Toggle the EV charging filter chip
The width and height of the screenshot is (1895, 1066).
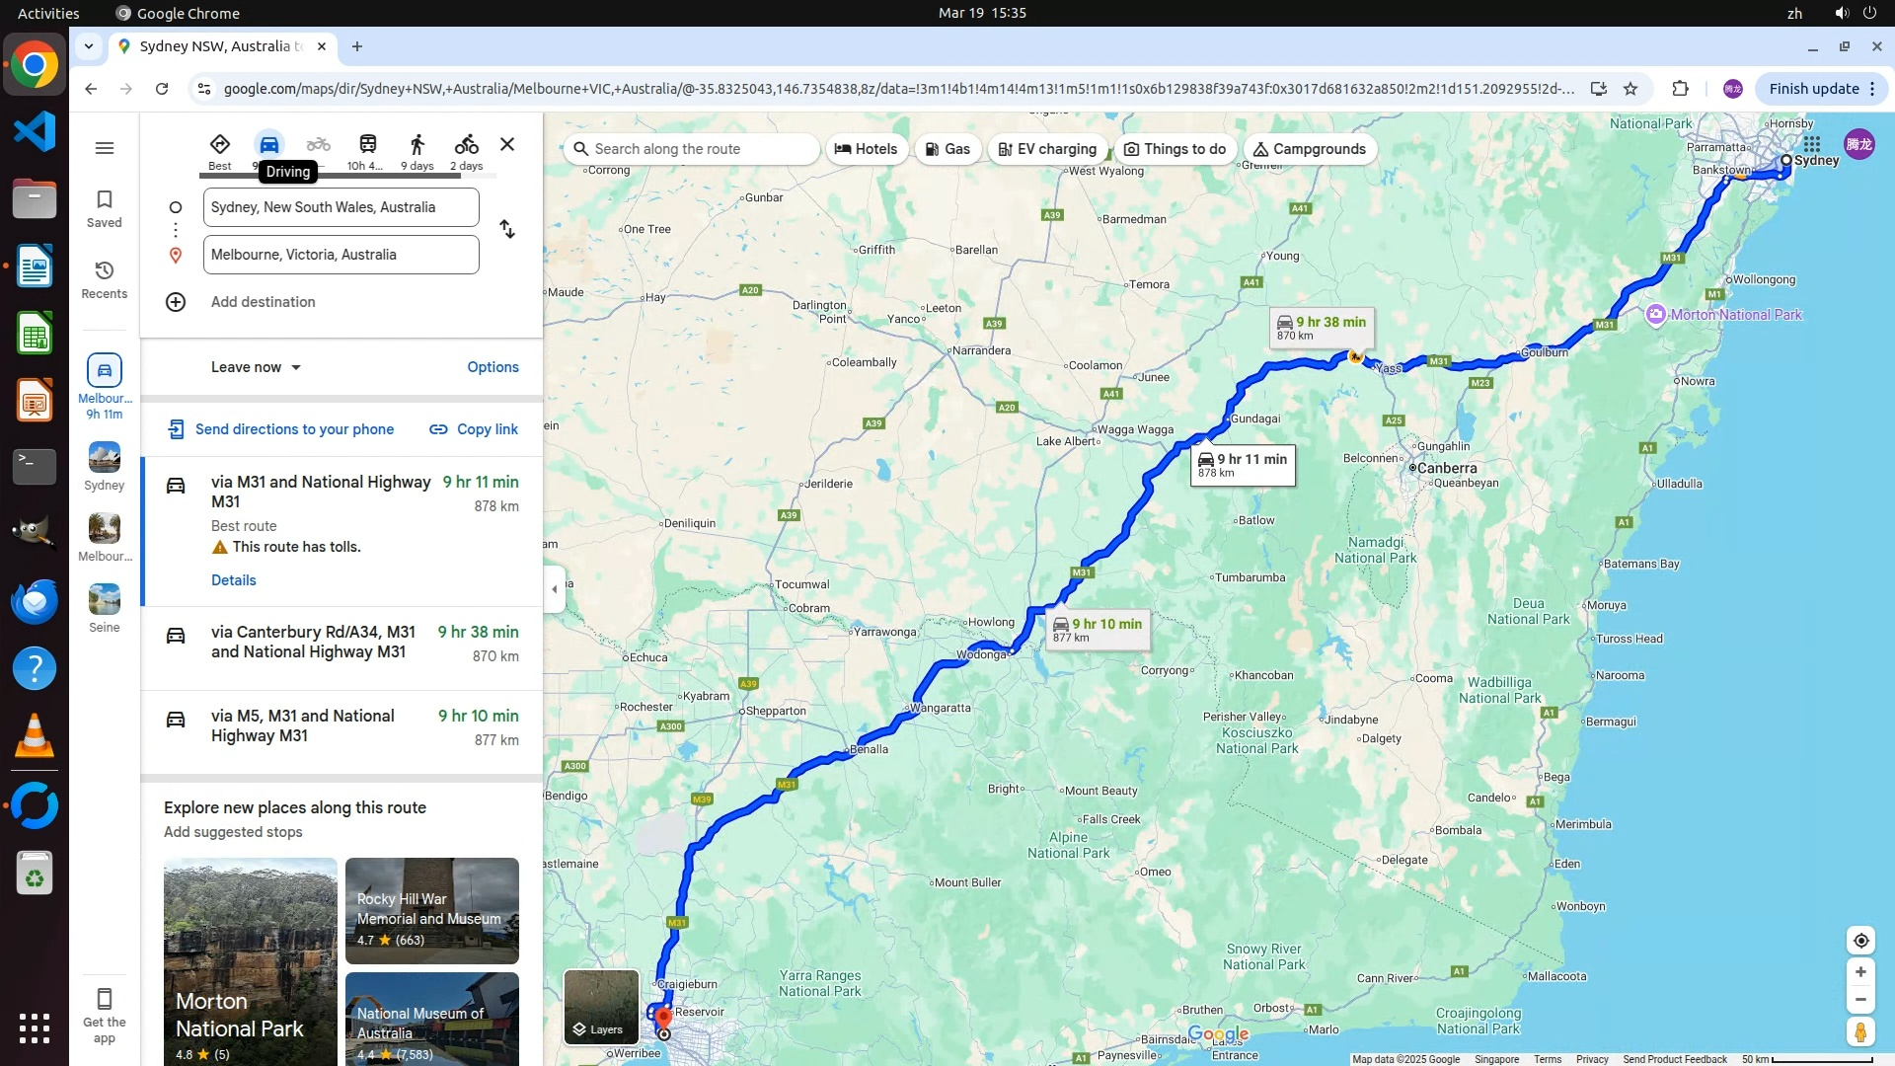(1047, 149)
